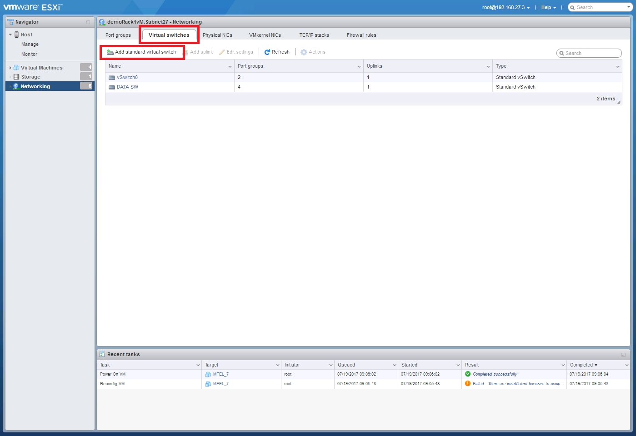
Task: Focus the global Search field in top bar
Action: (x=600, y=7)
